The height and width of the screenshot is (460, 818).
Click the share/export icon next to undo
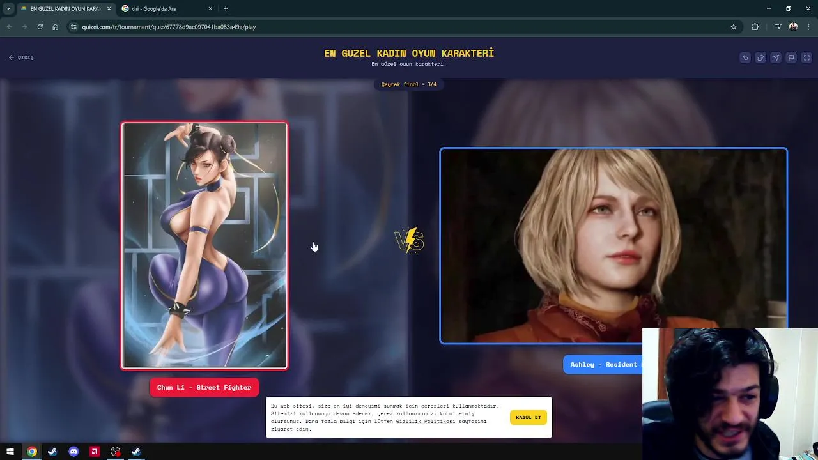point(760,57)
